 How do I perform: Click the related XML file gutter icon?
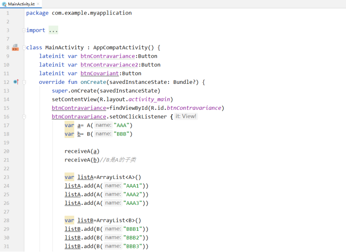pyautogui.click(x=15, y=48)
